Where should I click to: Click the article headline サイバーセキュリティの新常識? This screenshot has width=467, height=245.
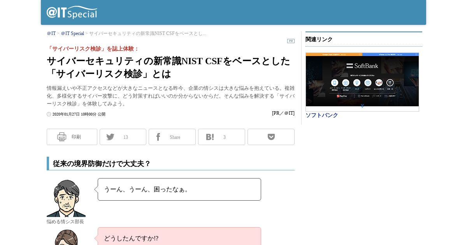(169, 67)
